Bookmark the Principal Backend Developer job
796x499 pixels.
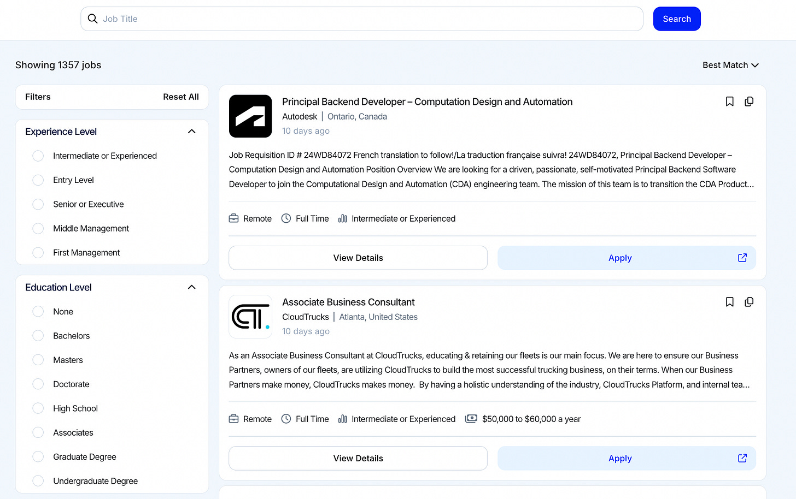click(729, 102)
